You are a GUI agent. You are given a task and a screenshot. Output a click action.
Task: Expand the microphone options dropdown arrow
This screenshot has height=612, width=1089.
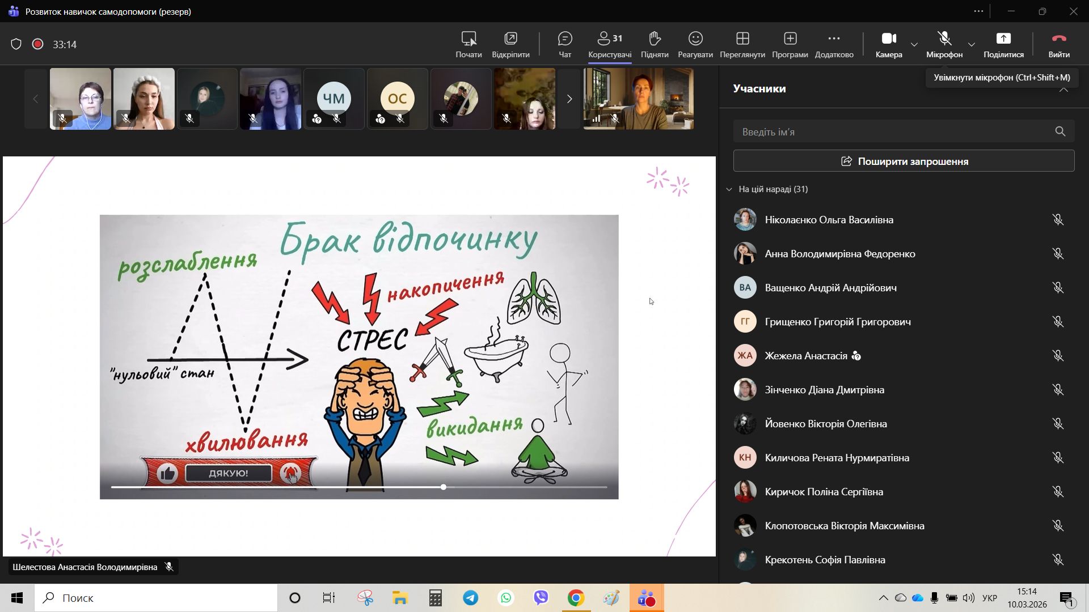(x=971, y=45)
